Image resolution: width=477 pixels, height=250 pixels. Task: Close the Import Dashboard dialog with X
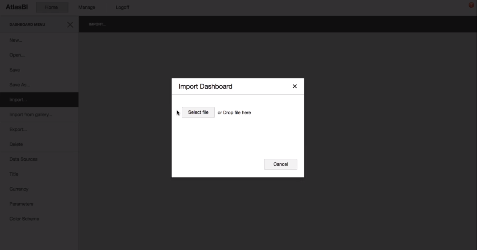pos(295,86)
